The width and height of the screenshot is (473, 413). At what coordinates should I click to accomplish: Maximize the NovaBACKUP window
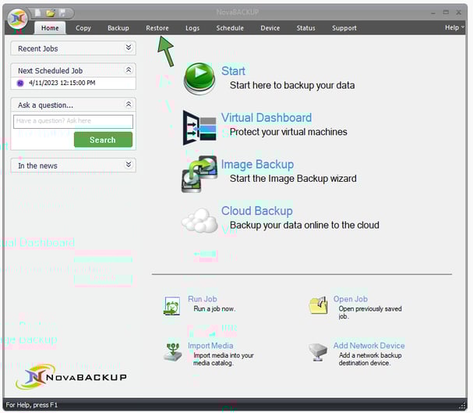pos(446,12)
